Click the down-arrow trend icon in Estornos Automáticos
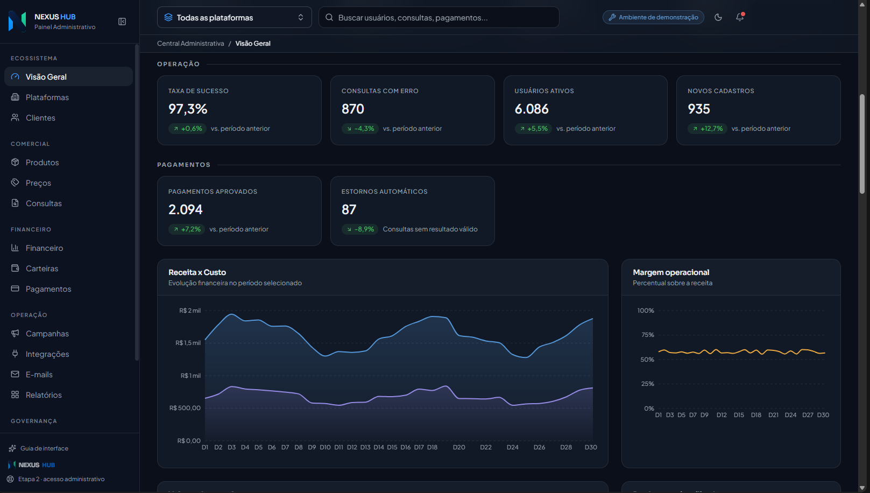The width and height of the screenshot is (870, 493). point(349,229)
